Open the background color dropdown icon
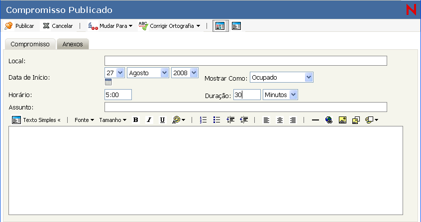This screenshot has height=222, width=421. (372, 120)
